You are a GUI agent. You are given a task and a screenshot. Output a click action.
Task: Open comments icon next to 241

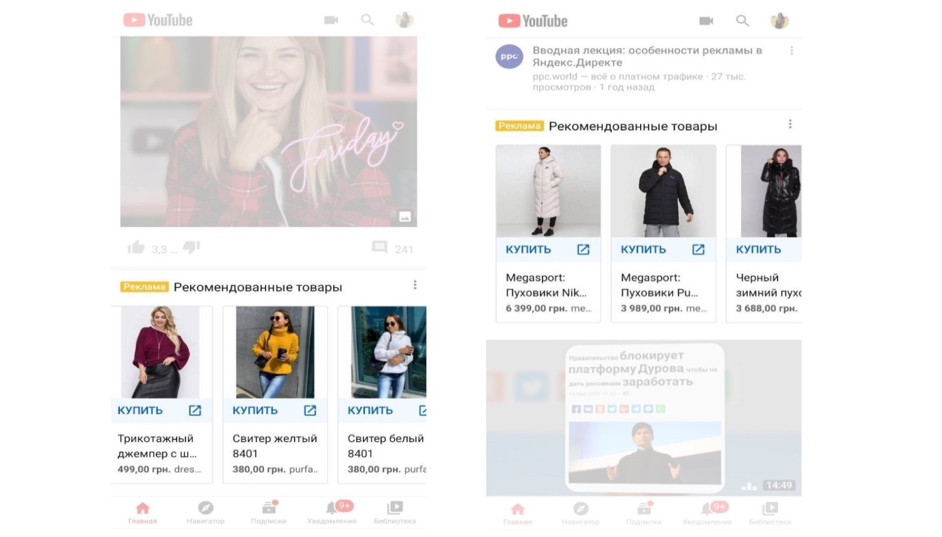tap(380, 247)
